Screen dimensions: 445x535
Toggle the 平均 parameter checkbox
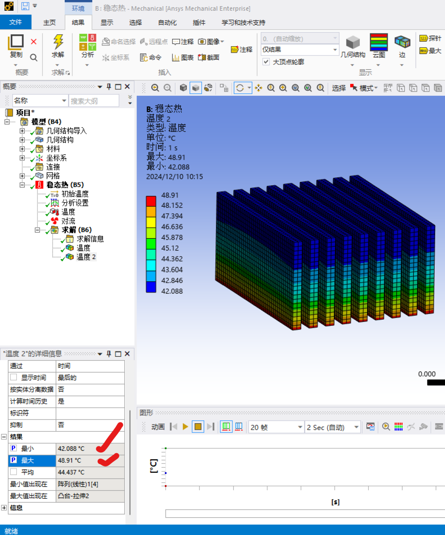pyautogui.click(x=14, y=472)
